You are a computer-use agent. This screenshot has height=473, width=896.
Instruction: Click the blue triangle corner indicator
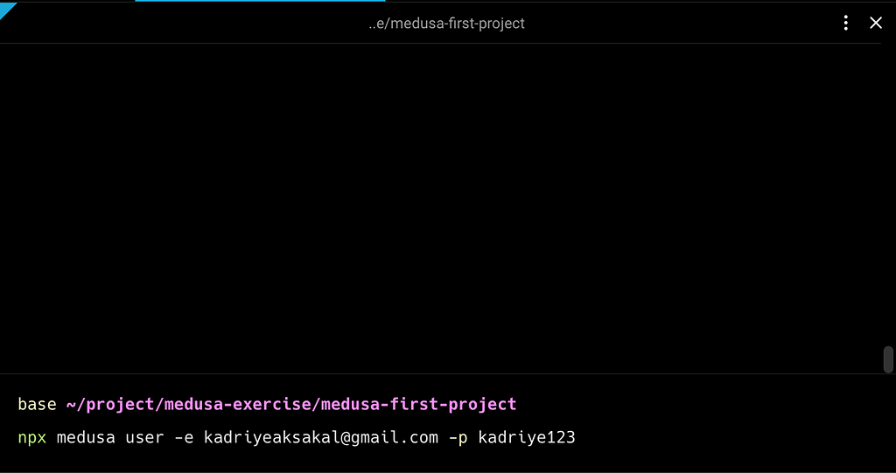(7, 10)
